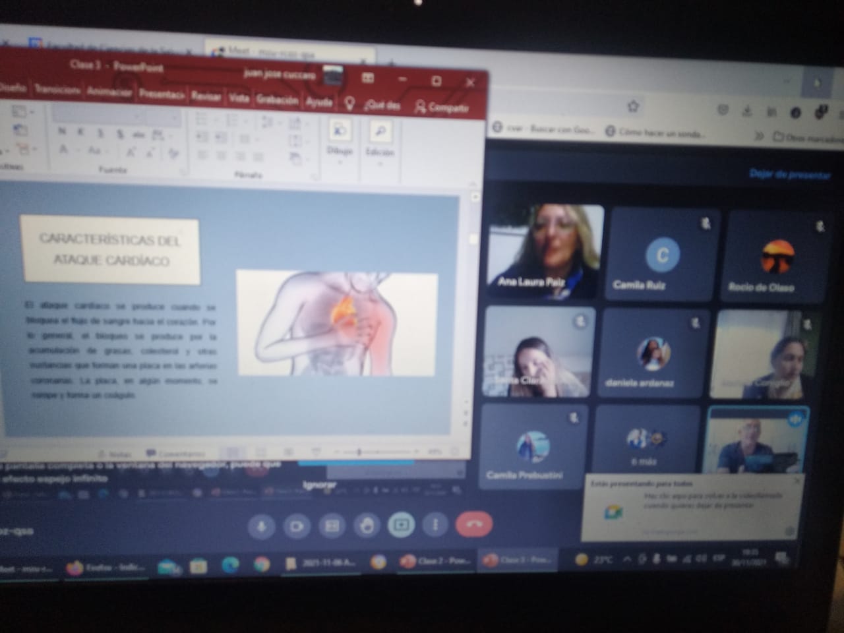
Task: Click the PowerPoint lightbulb search icon
Action: tap(349, 104)
